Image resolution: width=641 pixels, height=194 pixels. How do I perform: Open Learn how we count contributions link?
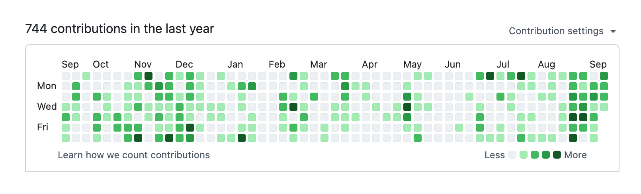pos(134,155)
